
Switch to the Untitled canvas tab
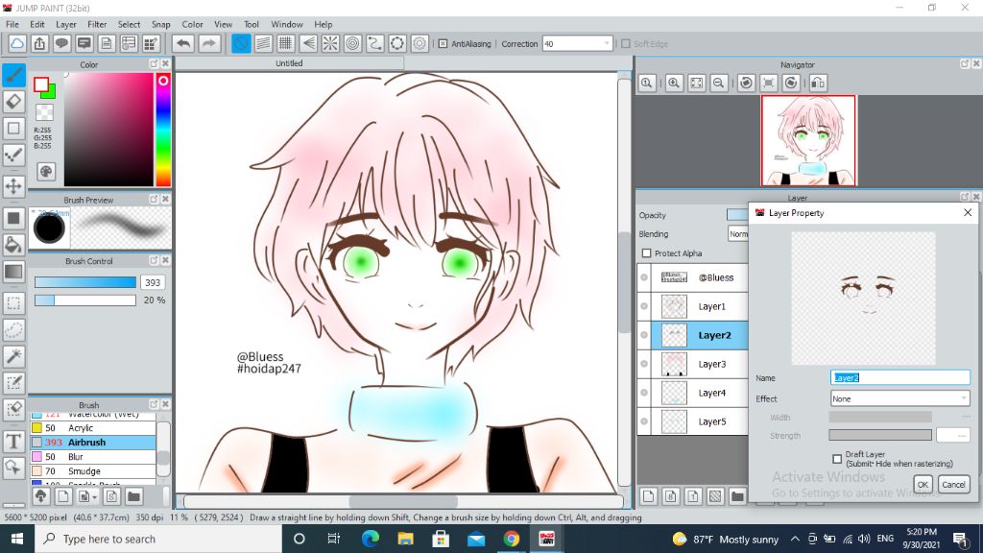tap(289, 63)
